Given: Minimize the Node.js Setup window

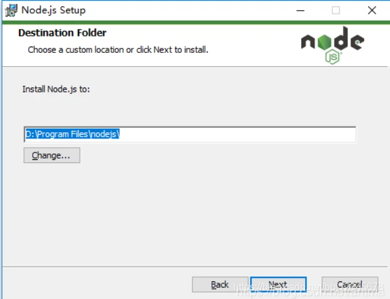Looking at the screenshot, I should click(x=300, y=11).
